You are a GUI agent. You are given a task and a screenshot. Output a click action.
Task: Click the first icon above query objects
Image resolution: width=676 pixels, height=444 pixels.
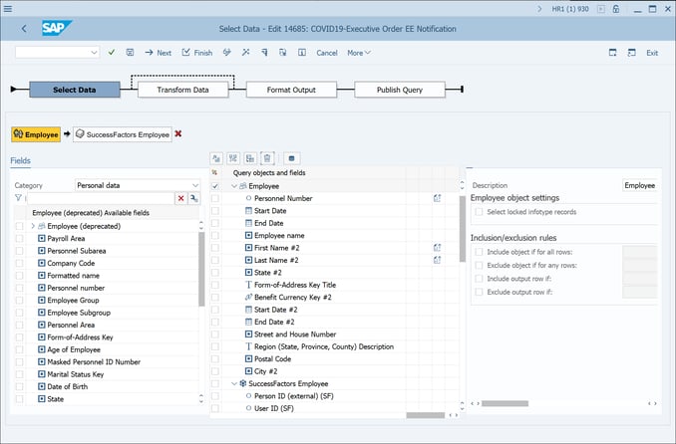pyautogui.click(x=216, y=158)
